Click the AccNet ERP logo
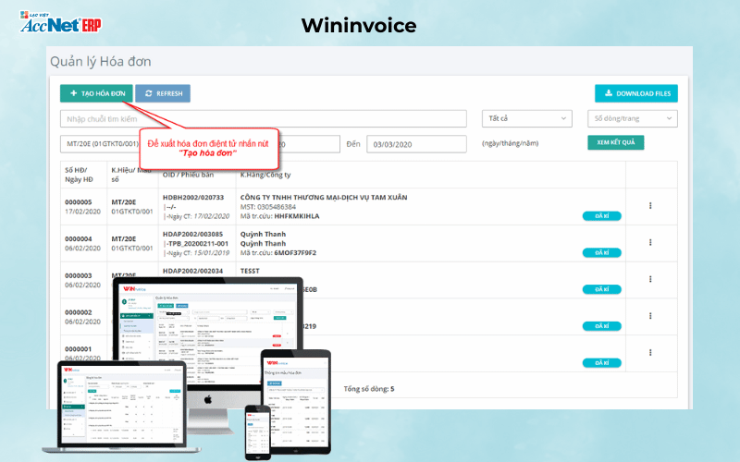740x462 pixels. click(x=60, y=22)
